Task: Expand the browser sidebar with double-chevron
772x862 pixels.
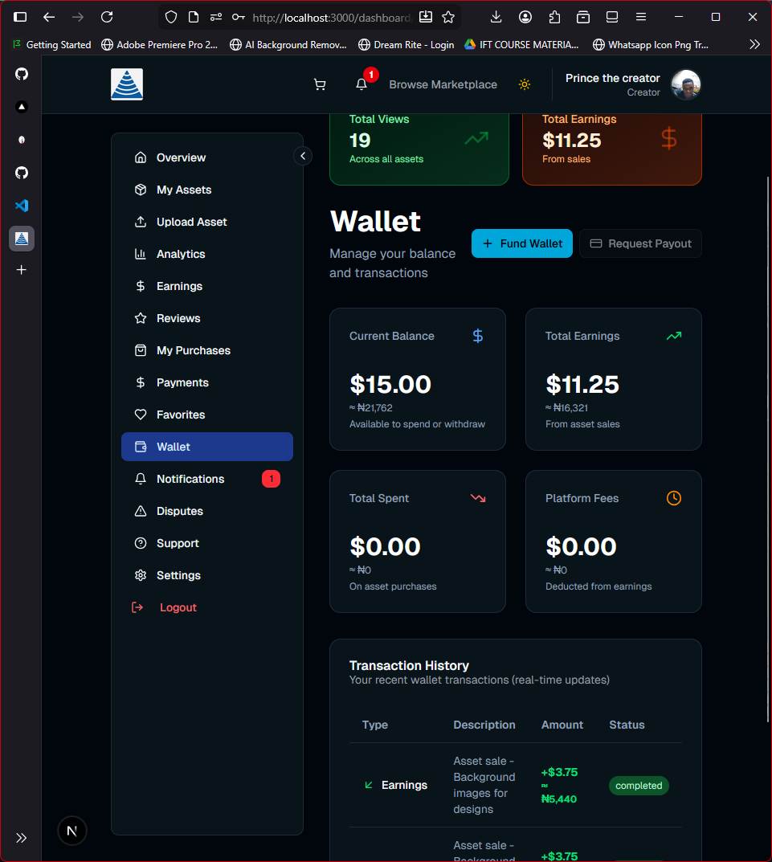Action: point(22,838)
